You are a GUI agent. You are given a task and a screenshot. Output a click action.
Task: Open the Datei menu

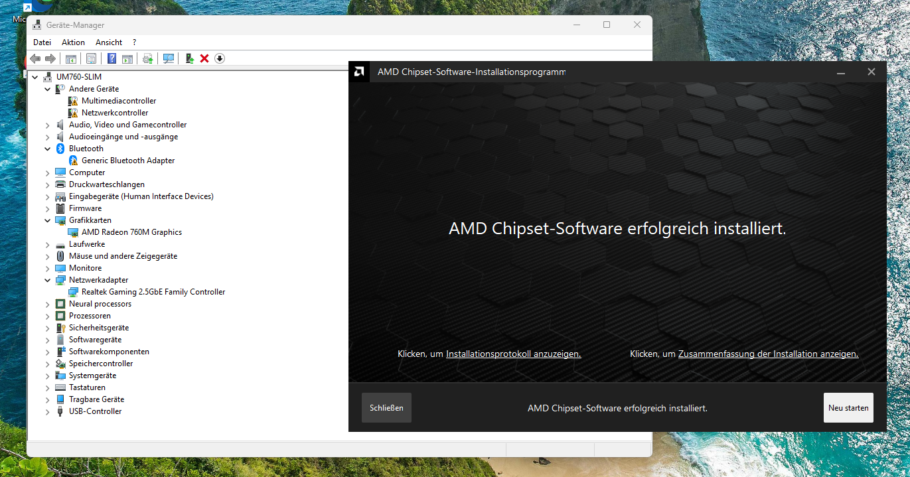(x=42, y=42)
